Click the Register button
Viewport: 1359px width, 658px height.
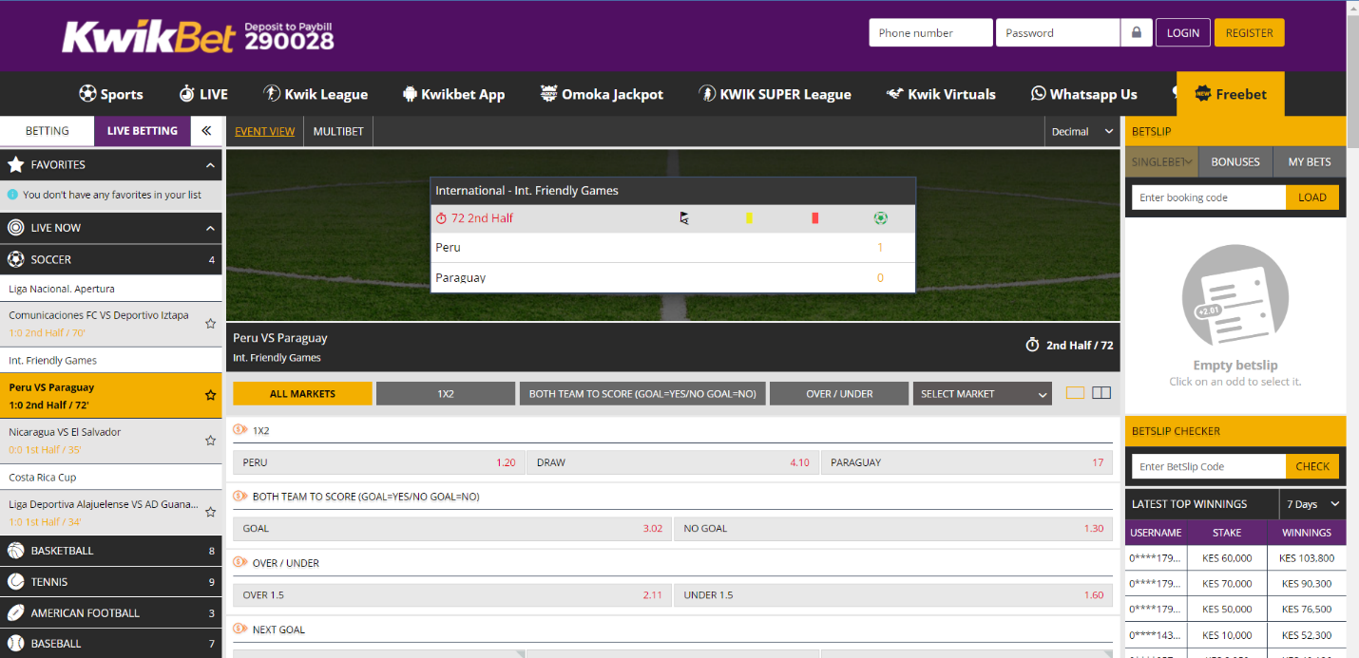point(1249,32)
